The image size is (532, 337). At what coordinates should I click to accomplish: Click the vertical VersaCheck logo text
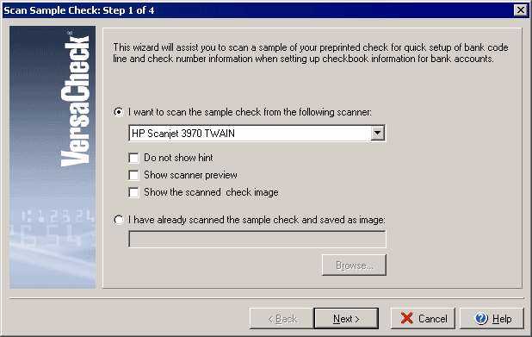point(75,99)
